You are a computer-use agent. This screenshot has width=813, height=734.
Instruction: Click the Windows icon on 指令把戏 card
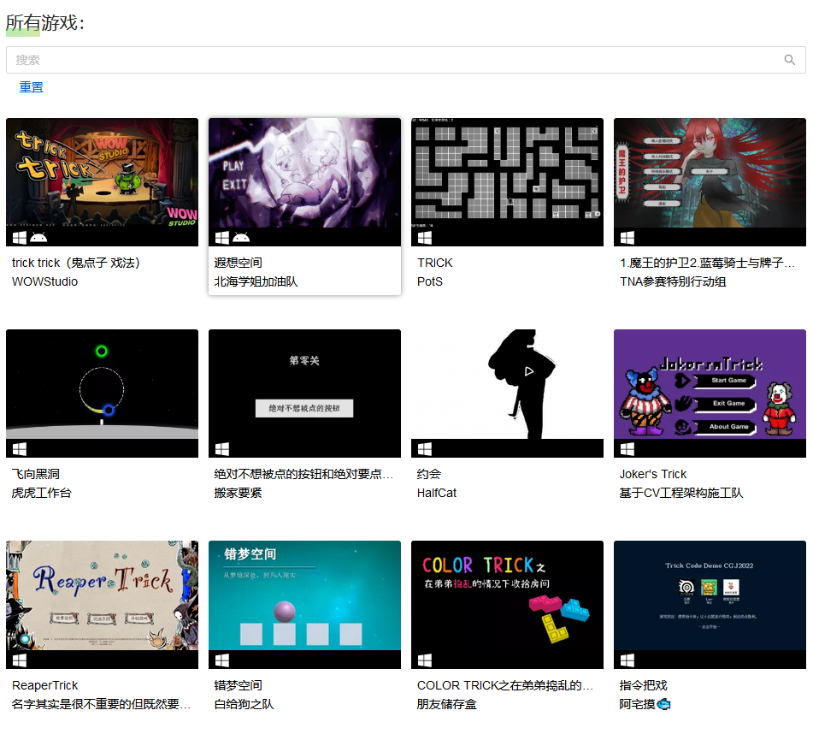point(626,660)
